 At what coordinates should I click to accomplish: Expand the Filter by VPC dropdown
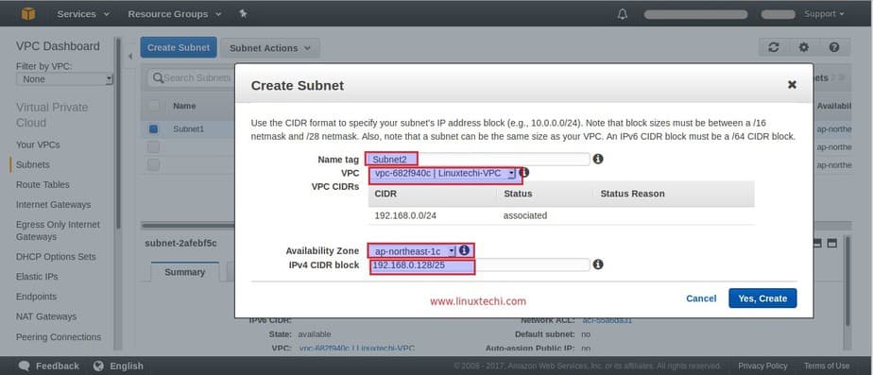pos(64,79)
